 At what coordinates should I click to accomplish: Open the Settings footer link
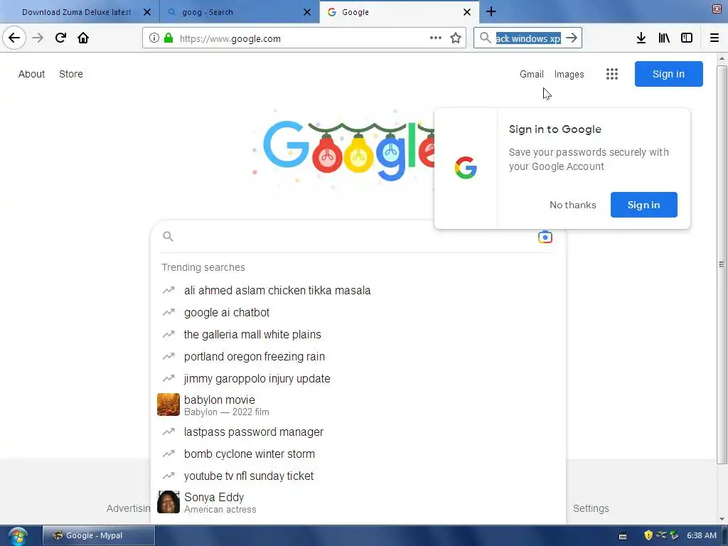[591, 508]
